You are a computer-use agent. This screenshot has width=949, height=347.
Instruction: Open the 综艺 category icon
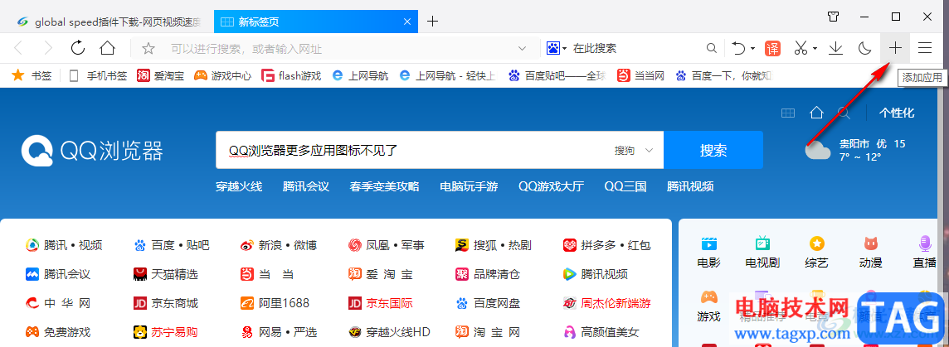point(817,252)
